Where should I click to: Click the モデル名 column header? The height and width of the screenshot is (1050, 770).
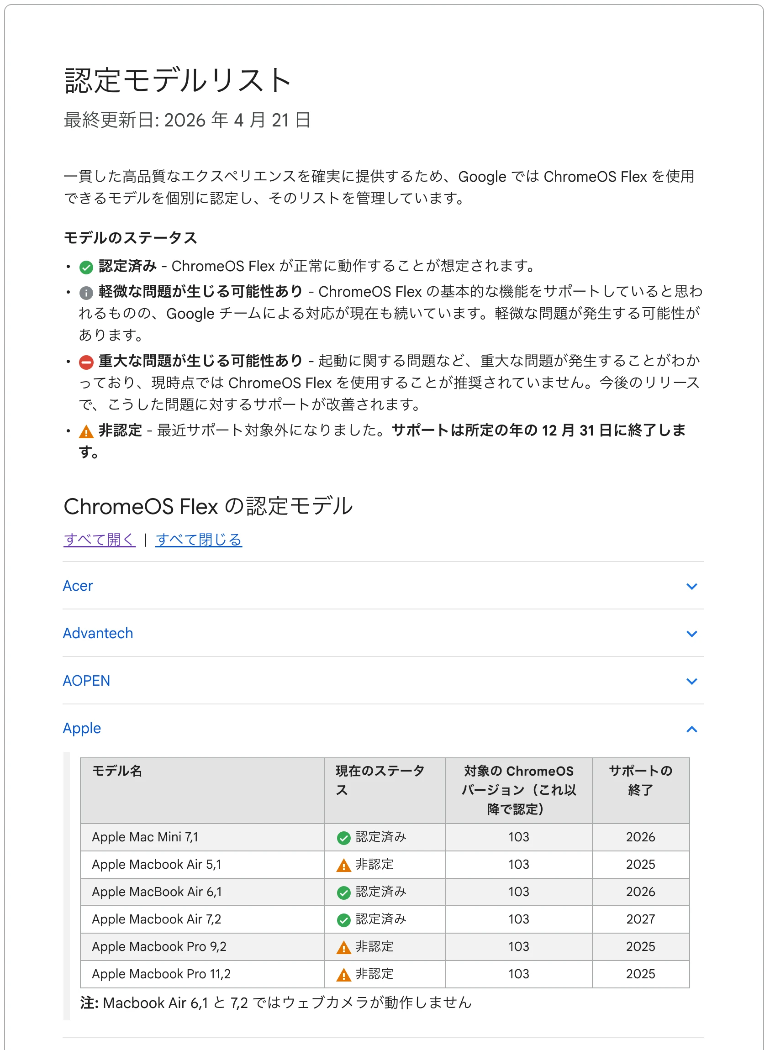click(202, 791)
